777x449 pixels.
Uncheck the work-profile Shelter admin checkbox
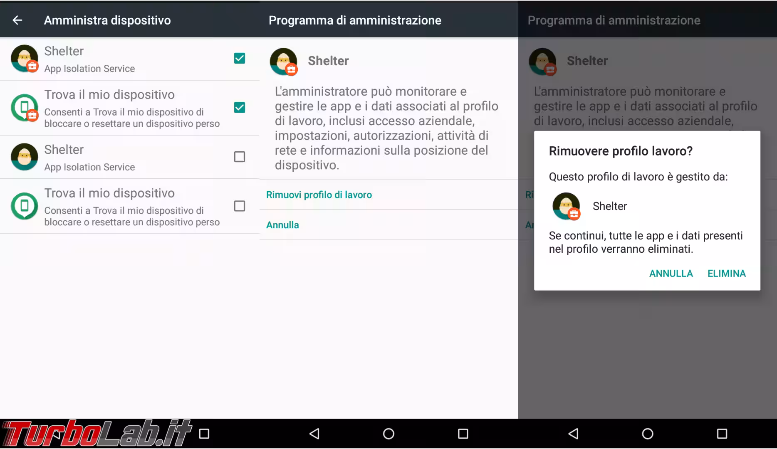239,59
